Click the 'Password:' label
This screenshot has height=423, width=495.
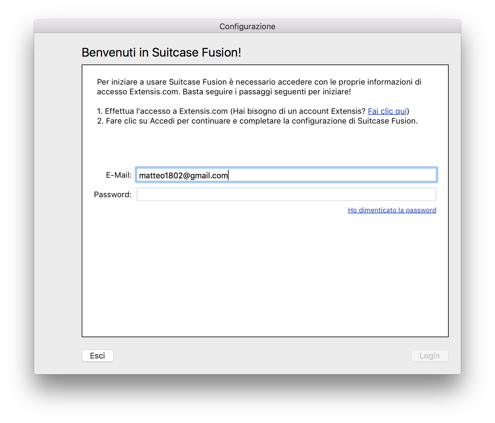(112, 194)
